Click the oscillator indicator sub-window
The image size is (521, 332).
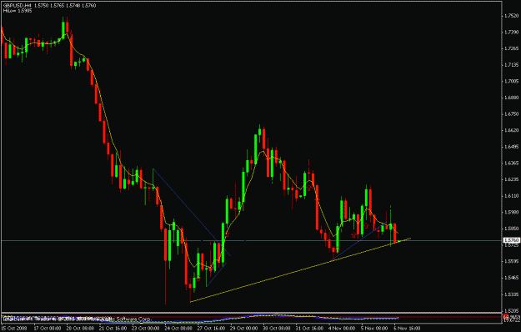[x=251, y=318]
